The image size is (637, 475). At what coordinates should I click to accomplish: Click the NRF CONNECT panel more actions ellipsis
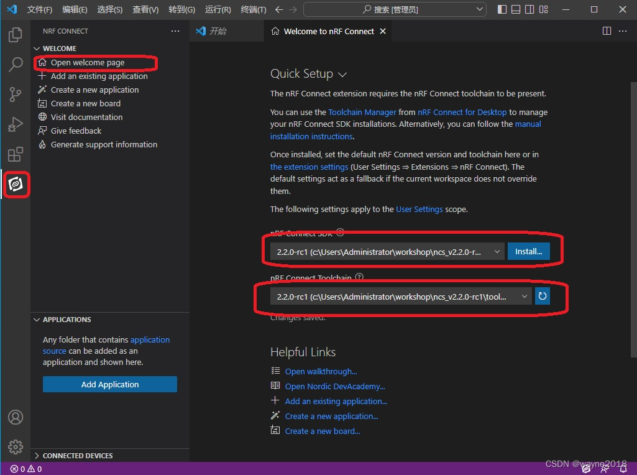[x=175, y=31]
